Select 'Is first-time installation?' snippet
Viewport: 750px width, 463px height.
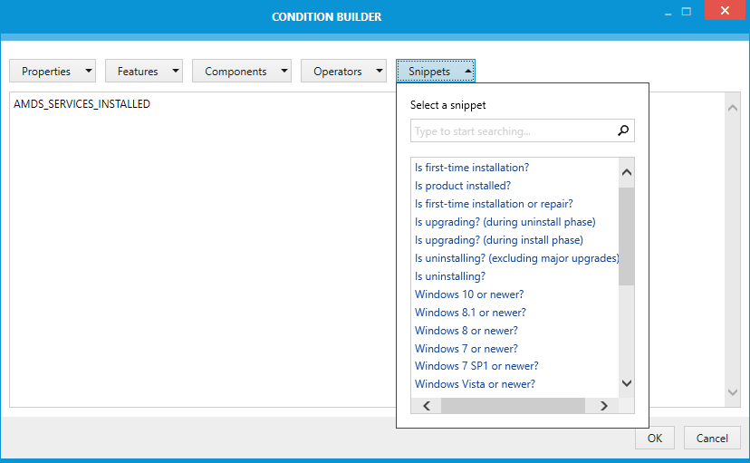472,168
